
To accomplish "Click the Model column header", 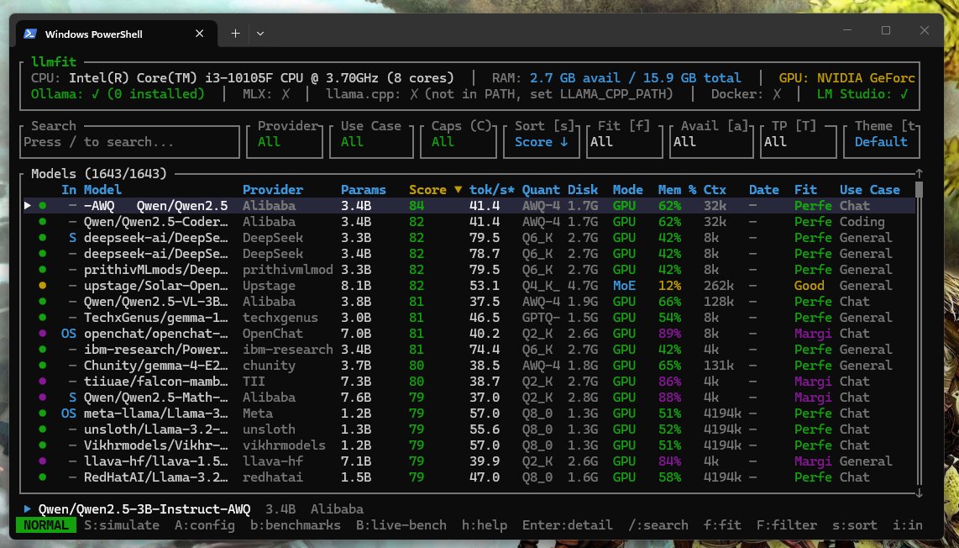I will tap(102, 190).
